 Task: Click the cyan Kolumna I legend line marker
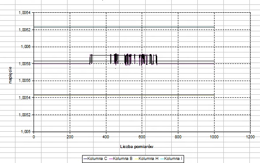point(162,159)
